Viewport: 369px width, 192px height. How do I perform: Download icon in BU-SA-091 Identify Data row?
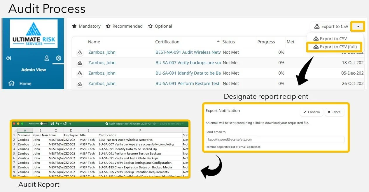[x=80, y=73]
